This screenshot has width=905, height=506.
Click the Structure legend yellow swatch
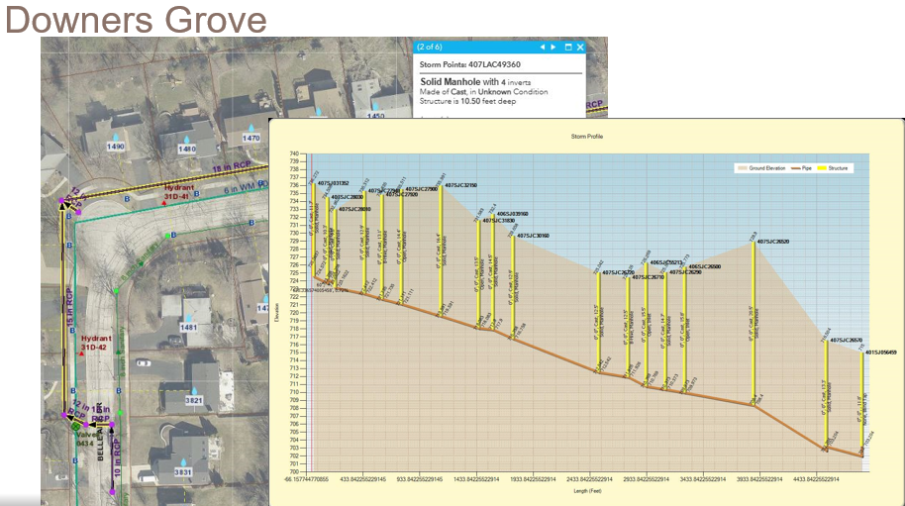(x=822, y=168)
